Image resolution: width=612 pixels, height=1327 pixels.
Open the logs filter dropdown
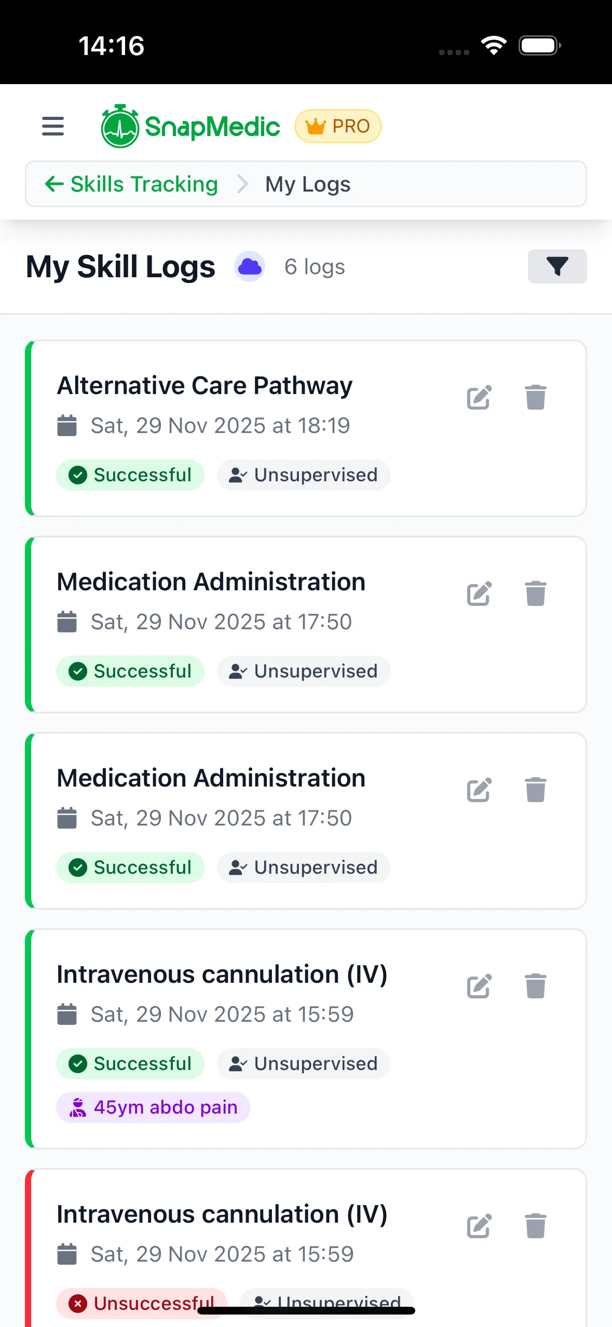click(x=557, y=266)
